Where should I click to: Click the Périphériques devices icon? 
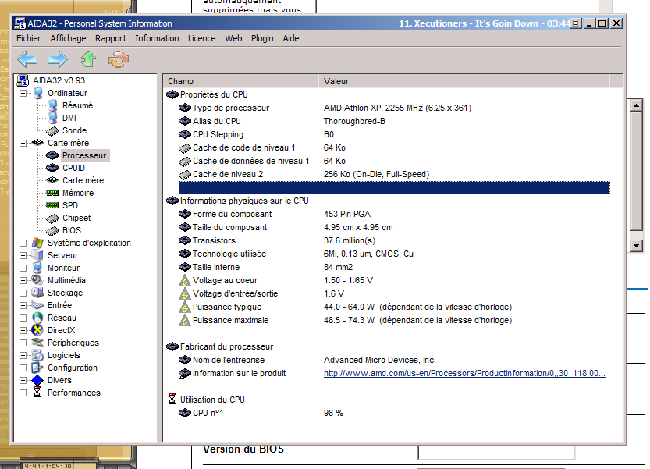tap(37, 343)
